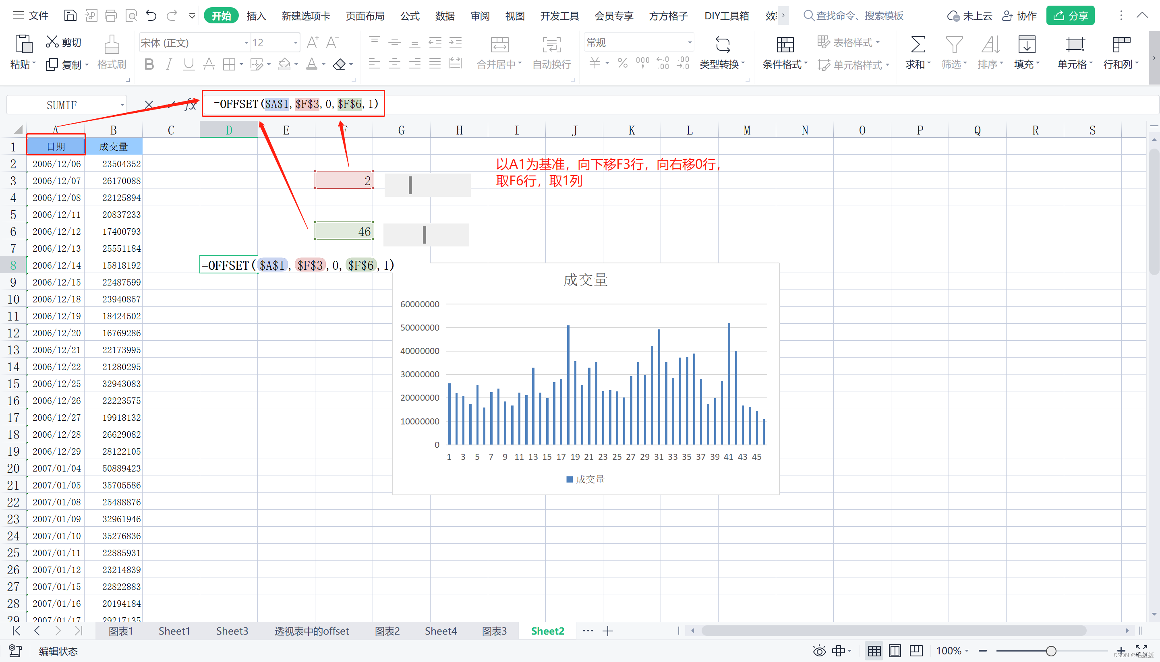The width and height of the screenshot is (1160, 662).
Task: Toggle Strikethrough text formatting
Action: pos(209,64)
